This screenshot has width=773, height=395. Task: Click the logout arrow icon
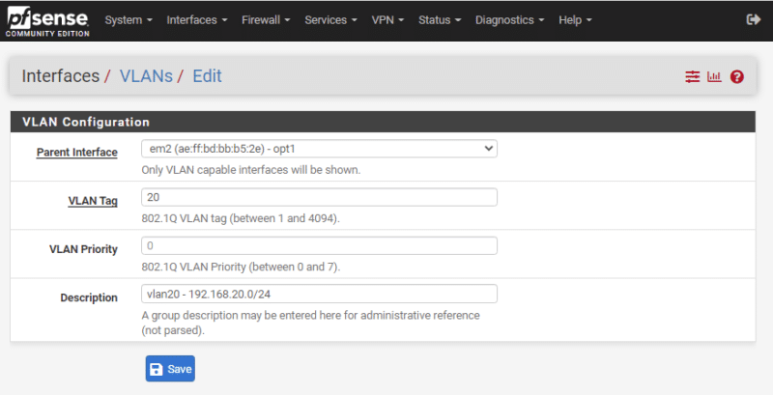pos(754,20)
